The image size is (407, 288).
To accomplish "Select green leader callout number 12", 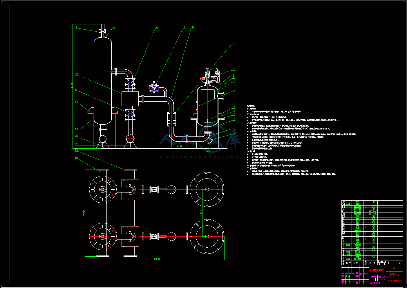I will [234, 107].
